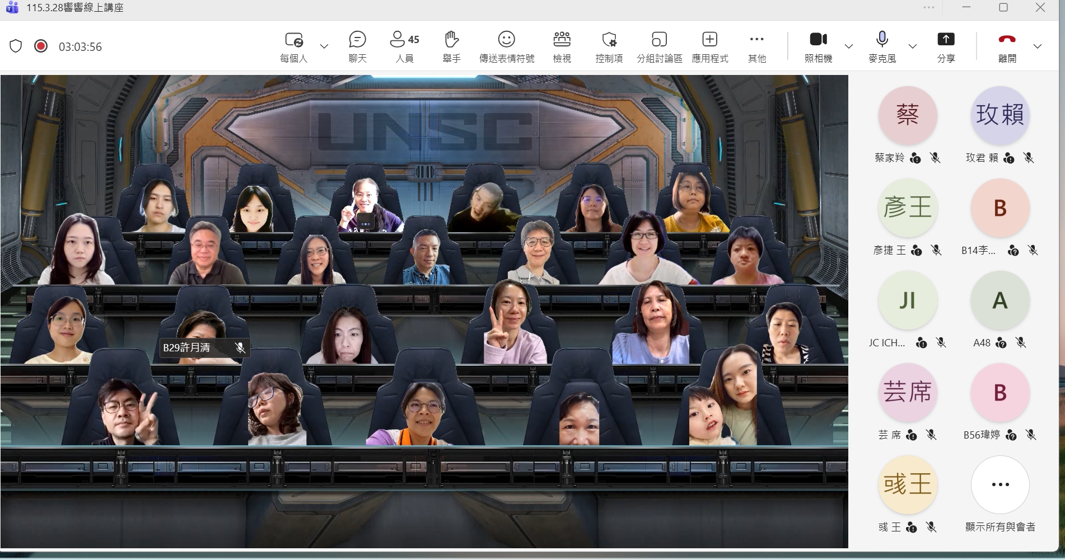Click muted mic icon beside 彧 王

(x=931, y=527)
